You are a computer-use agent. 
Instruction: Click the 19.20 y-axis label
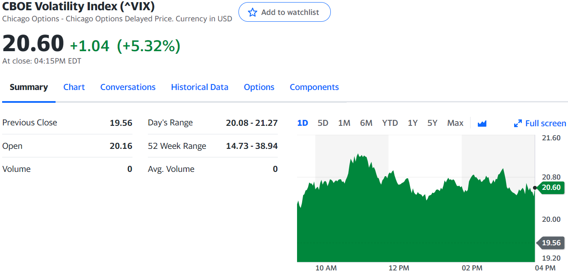click(551, 258)
